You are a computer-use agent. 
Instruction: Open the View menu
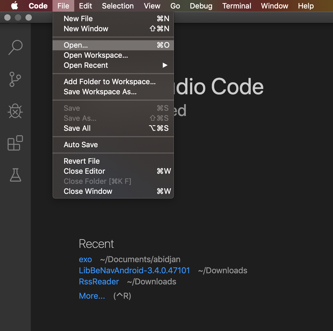pyautogui.click(x=152, y=6)
